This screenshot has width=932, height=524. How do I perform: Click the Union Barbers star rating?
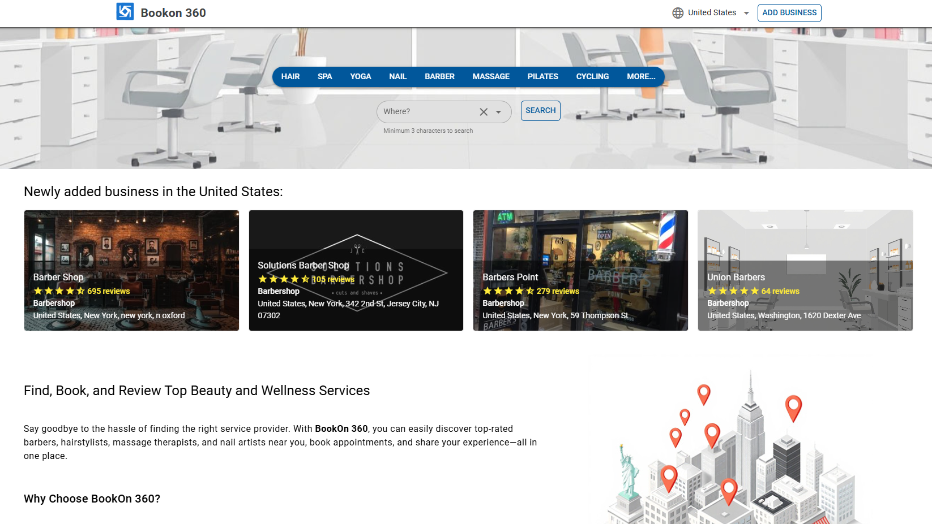pyautogui.click(x=733, y=291)
